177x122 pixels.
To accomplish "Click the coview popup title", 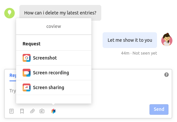I will click(54, 26).
